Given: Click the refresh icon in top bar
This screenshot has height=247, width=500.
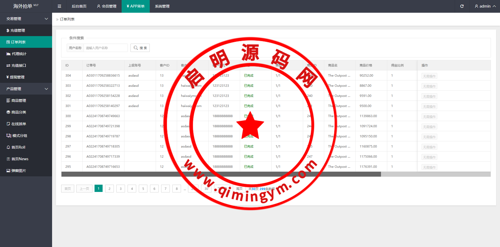Looking at the screenshot, I should pos(462,6).
